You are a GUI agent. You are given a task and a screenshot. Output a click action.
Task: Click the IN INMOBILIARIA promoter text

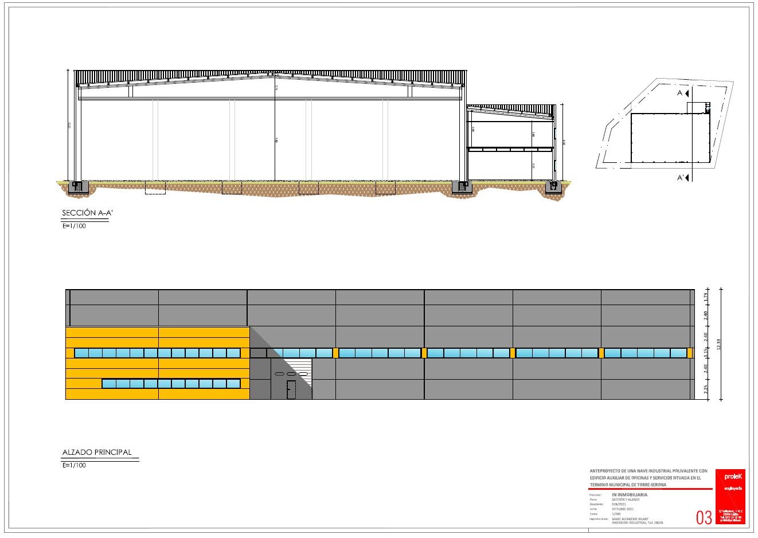630,494
